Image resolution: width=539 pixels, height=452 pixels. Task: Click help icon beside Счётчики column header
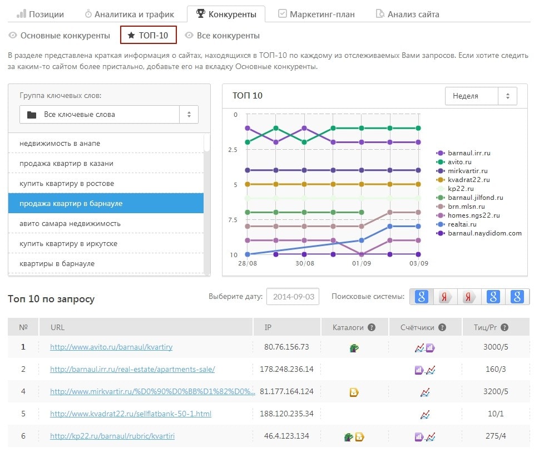click(x=442, y=327)
